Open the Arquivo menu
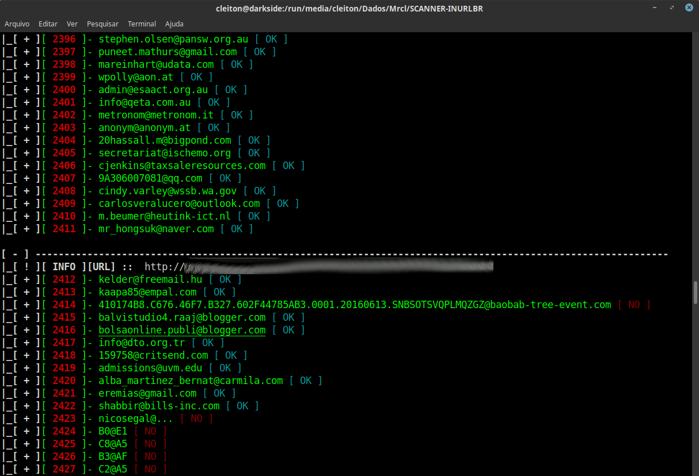Screen dimensions: 699x476 tap(17, 24)
